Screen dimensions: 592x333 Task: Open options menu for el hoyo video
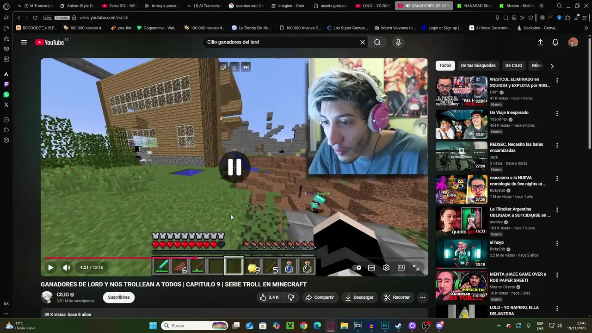coord(557,243)
